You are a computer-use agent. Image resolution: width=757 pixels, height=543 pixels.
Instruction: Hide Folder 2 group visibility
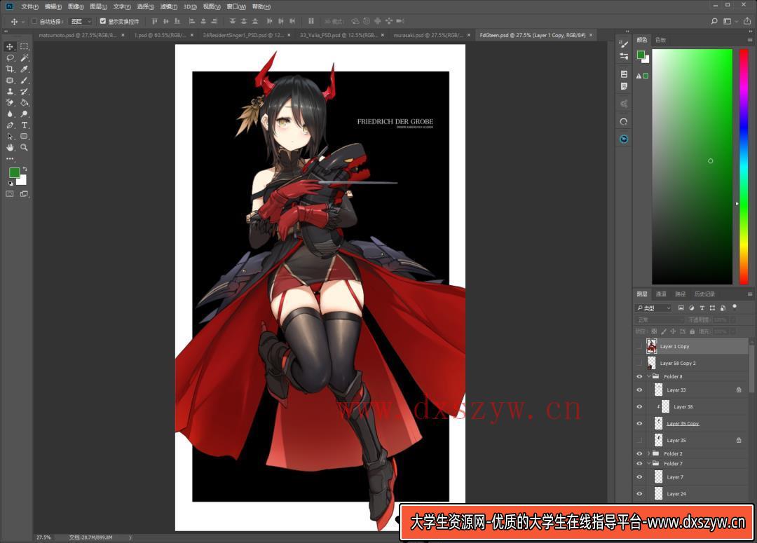[640, 454]
